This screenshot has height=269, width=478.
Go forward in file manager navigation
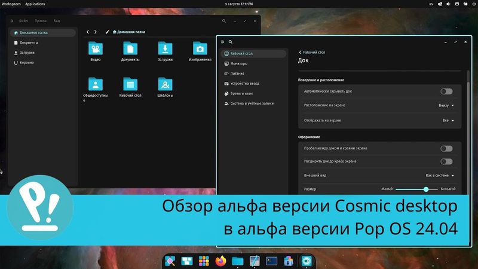[x=96, y=32]
